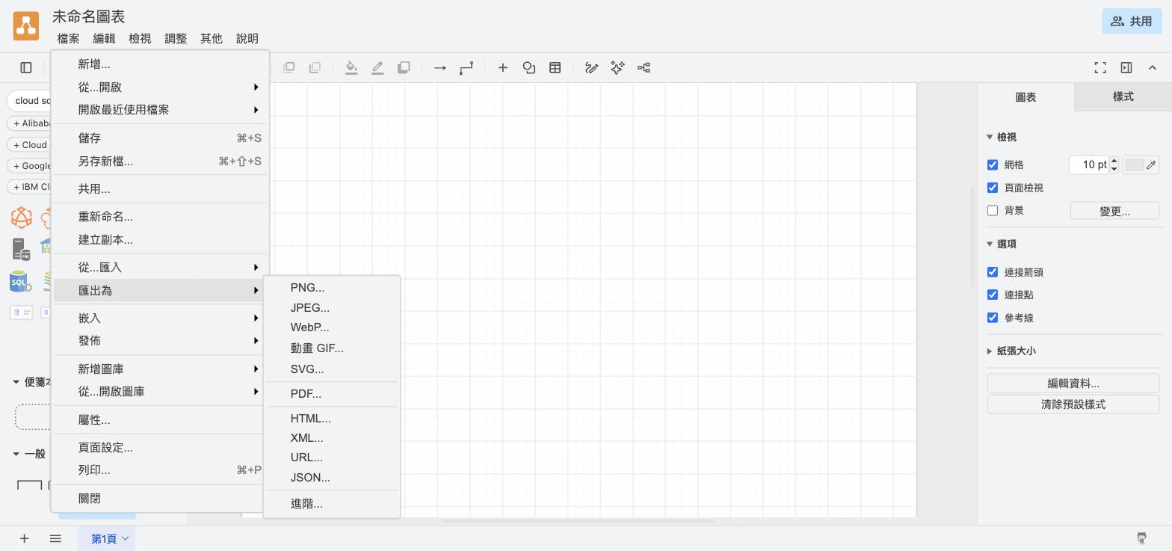The width and height of the screenshot is (1172, 551).
Task: Enable the 背景 checkbox
Action: tap(993, 211)
